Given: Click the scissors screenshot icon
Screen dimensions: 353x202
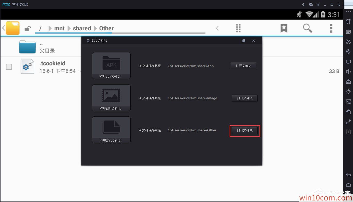Looking at the screenshot, I should (348, 41).
